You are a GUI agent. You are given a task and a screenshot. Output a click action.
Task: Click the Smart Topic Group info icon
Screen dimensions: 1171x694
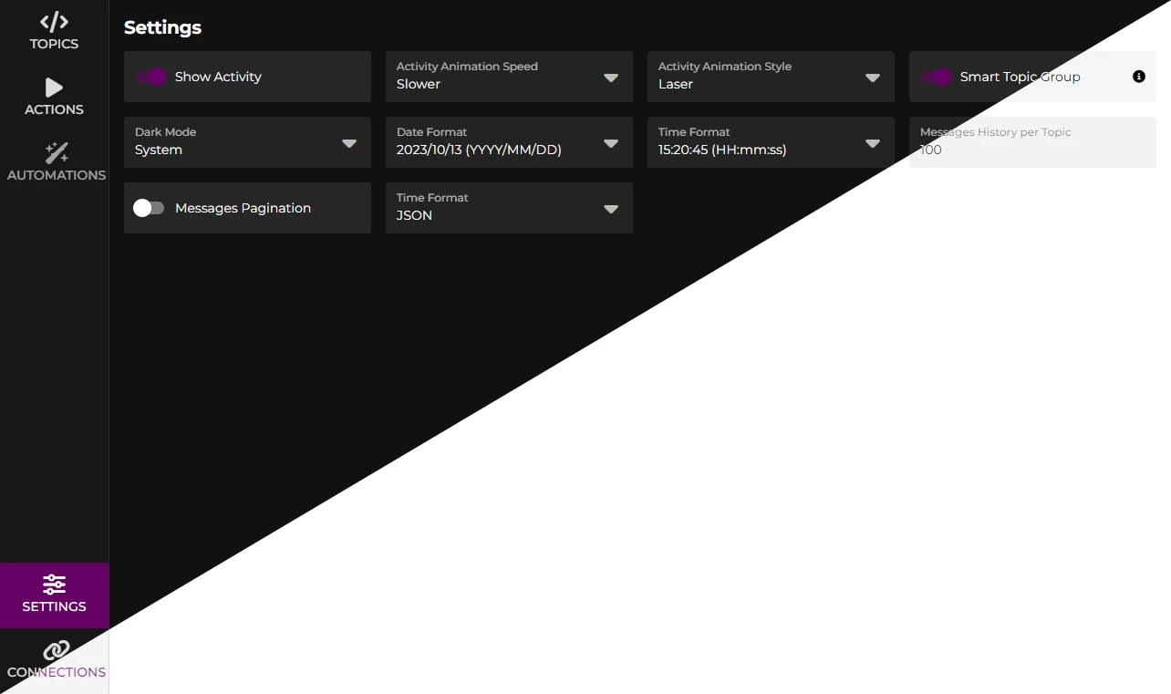pyautogui.click(x=1138, y=77)
